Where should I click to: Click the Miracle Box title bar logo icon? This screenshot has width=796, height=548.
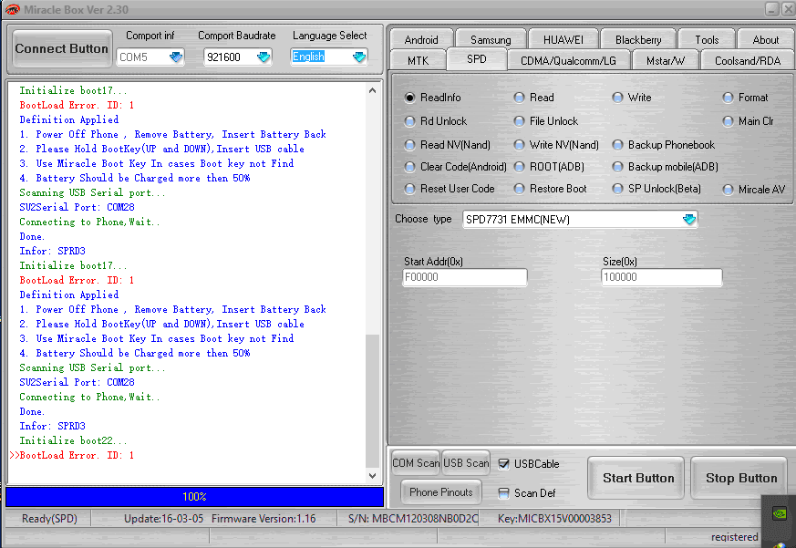(x=12, y=9)
